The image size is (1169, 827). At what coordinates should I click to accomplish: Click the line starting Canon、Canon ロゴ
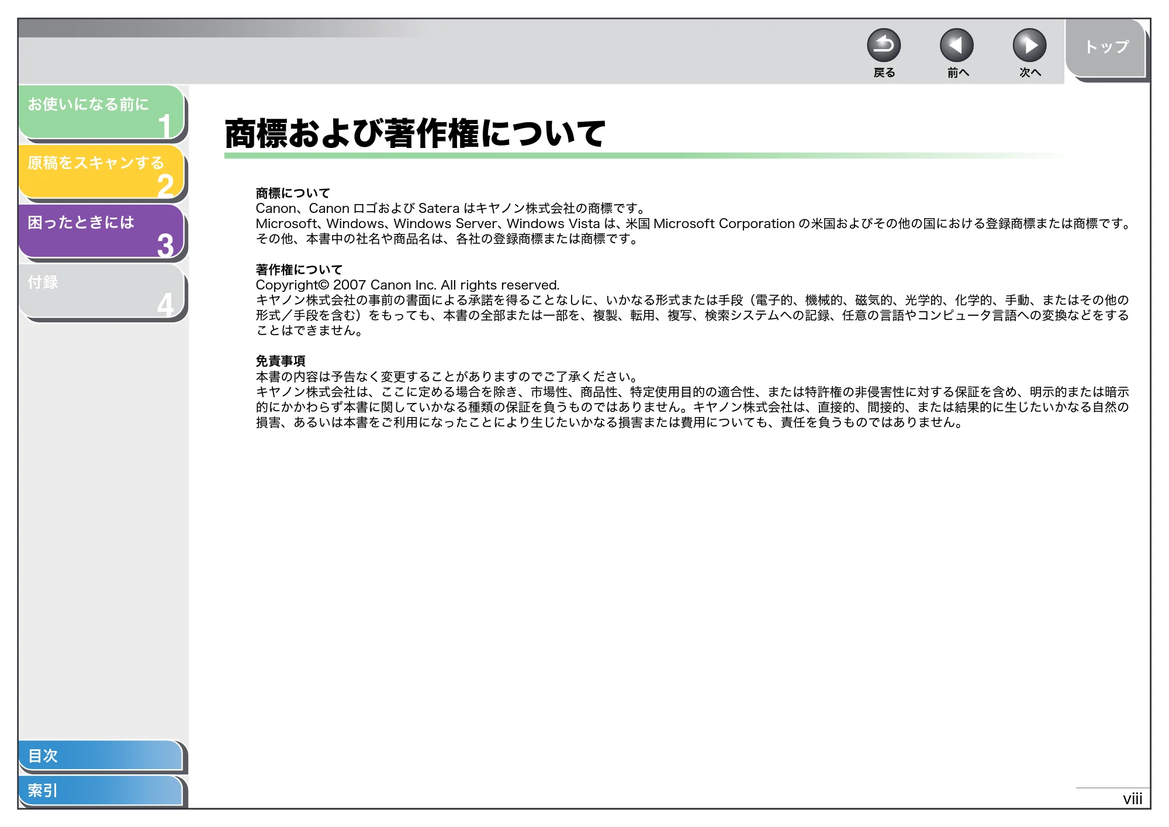point(452,208)
